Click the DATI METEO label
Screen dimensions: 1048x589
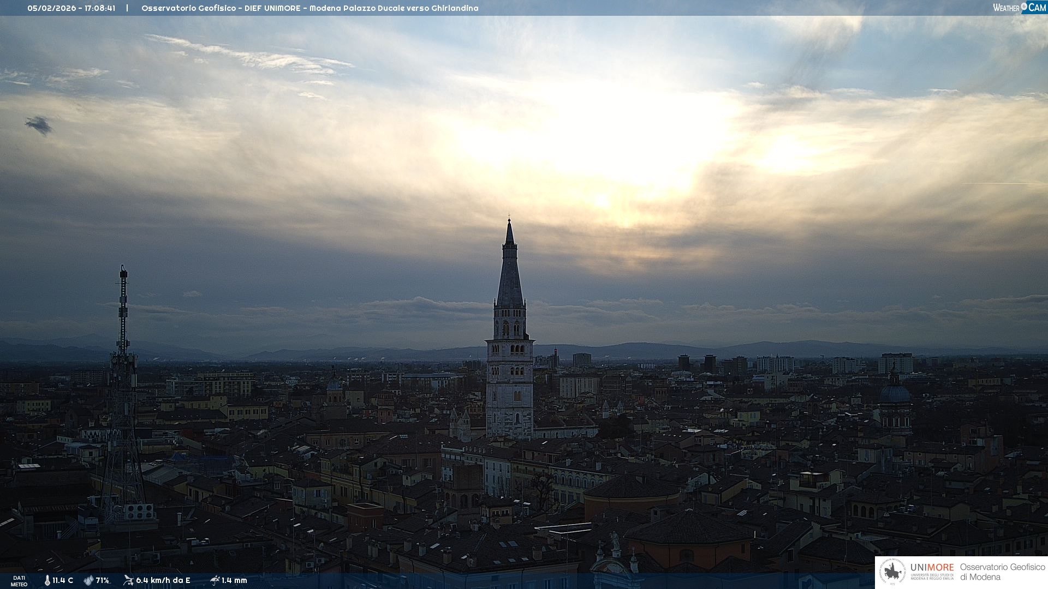(19, 581)
